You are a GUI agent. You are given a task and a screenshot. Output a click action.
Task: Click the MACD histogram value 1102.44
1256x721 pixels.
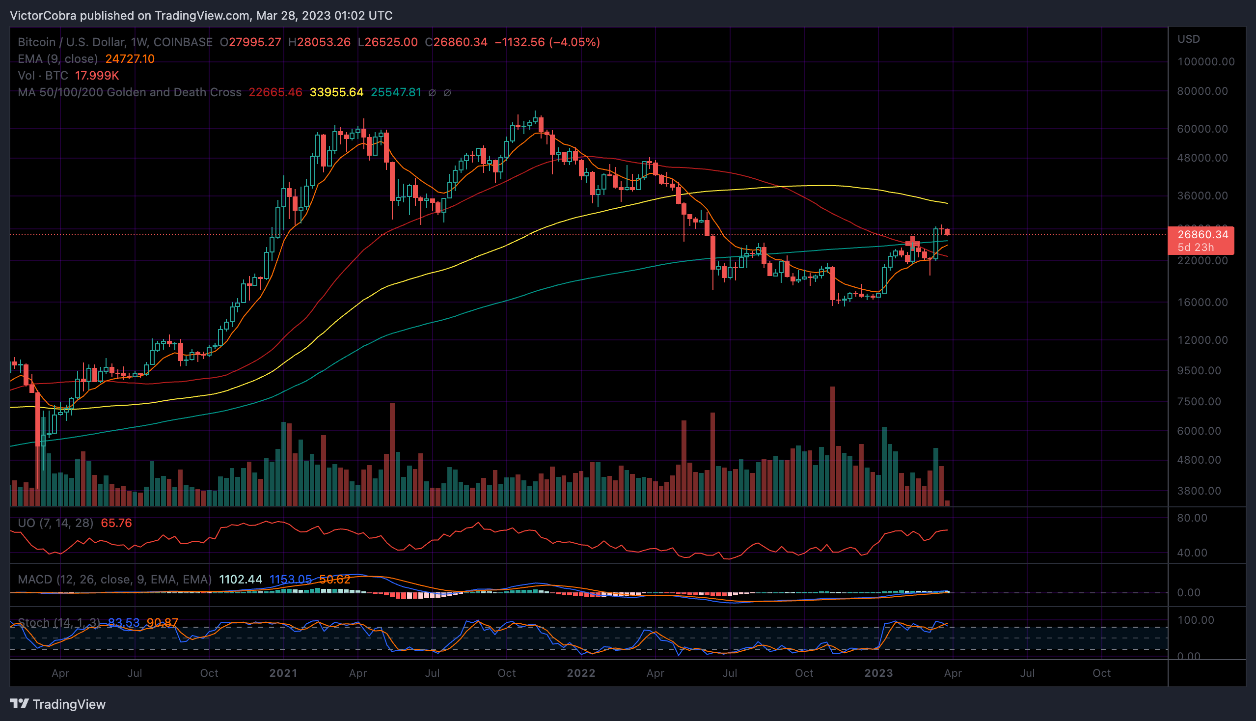[x=241, y=580]
